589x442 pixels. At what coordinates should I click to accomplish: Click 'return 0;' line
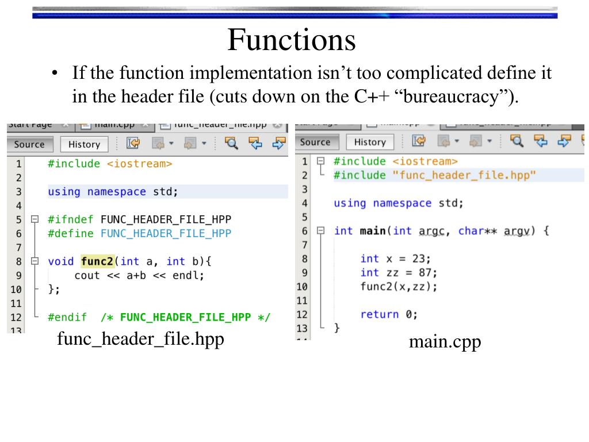(x=389, y=314)
